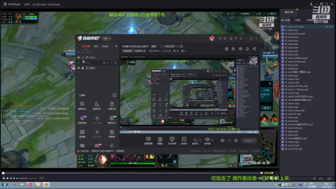The image size is (336, 189).
Task: Toggle lock on 全屏 1 layer
Action: [x=83, y=68]
